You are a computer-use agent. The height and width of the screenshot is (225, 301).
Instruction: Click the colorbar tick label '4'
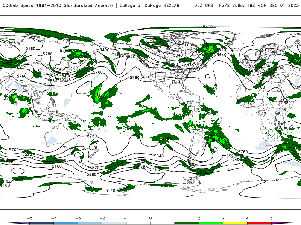point(247,218)
